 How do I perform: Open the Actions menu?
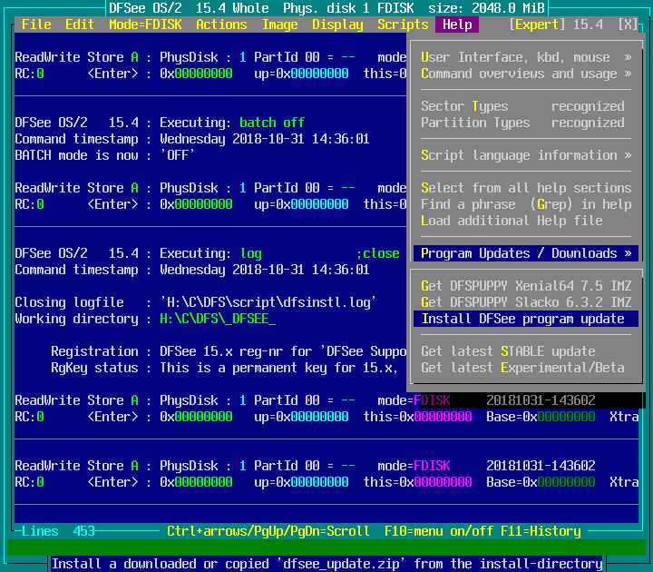[x=221, y=25]
